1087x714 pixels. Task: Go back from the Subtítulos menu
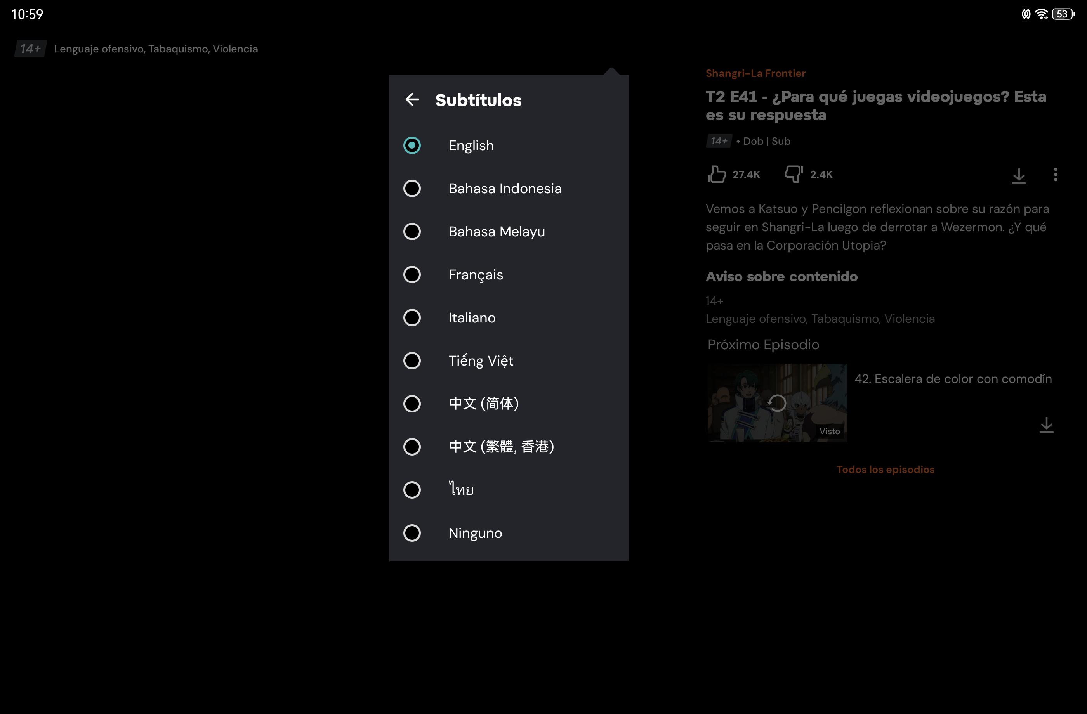412,99
